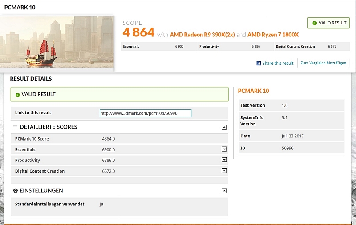
Task: Click the date Juli 23 2017
Action: (x=293, y=136)
